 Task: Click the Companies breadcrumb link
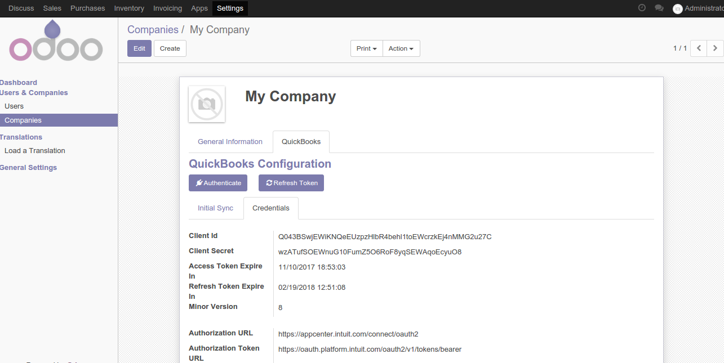pyautogui.click(x=153, y=30)
